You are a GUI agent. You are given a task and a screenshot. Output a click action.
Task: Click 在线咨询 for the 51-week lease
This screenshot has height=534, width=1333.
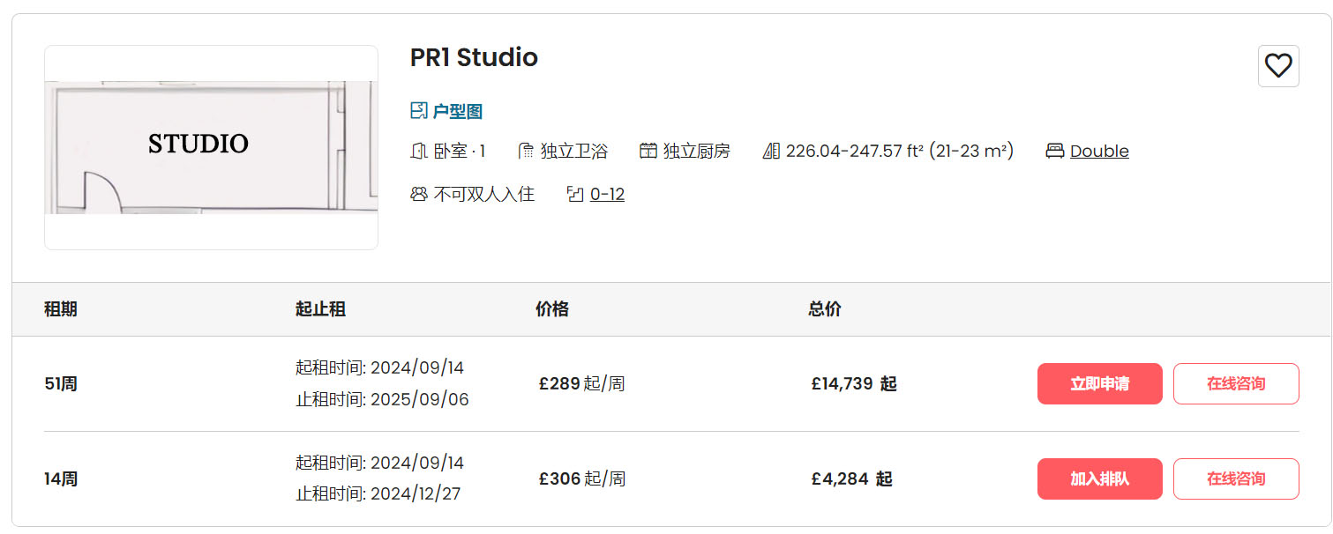click(1236, 383)
